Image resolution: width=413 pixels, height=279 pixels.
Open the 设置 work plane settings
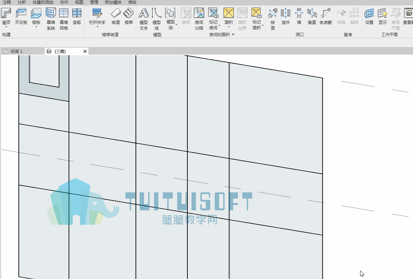click(x=369, y=16)
